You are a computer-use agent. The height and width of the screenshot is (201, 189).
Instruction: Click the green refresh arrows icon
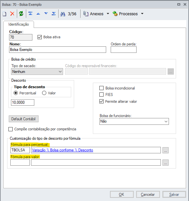(x=21, y=14)
